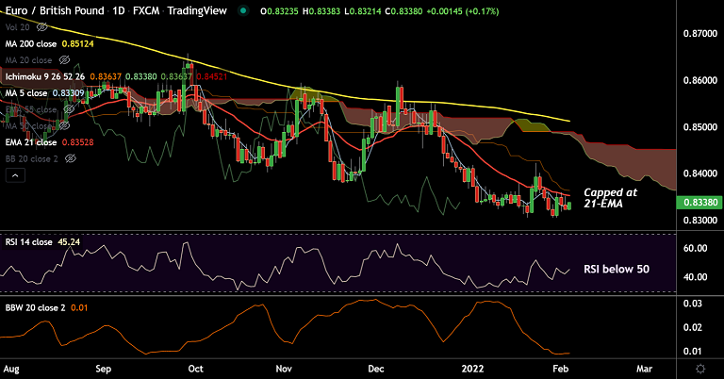Viewport: 724px width, 379px height.
Task: Select the MA 200 close legend label
Action: tap(31, 44)
